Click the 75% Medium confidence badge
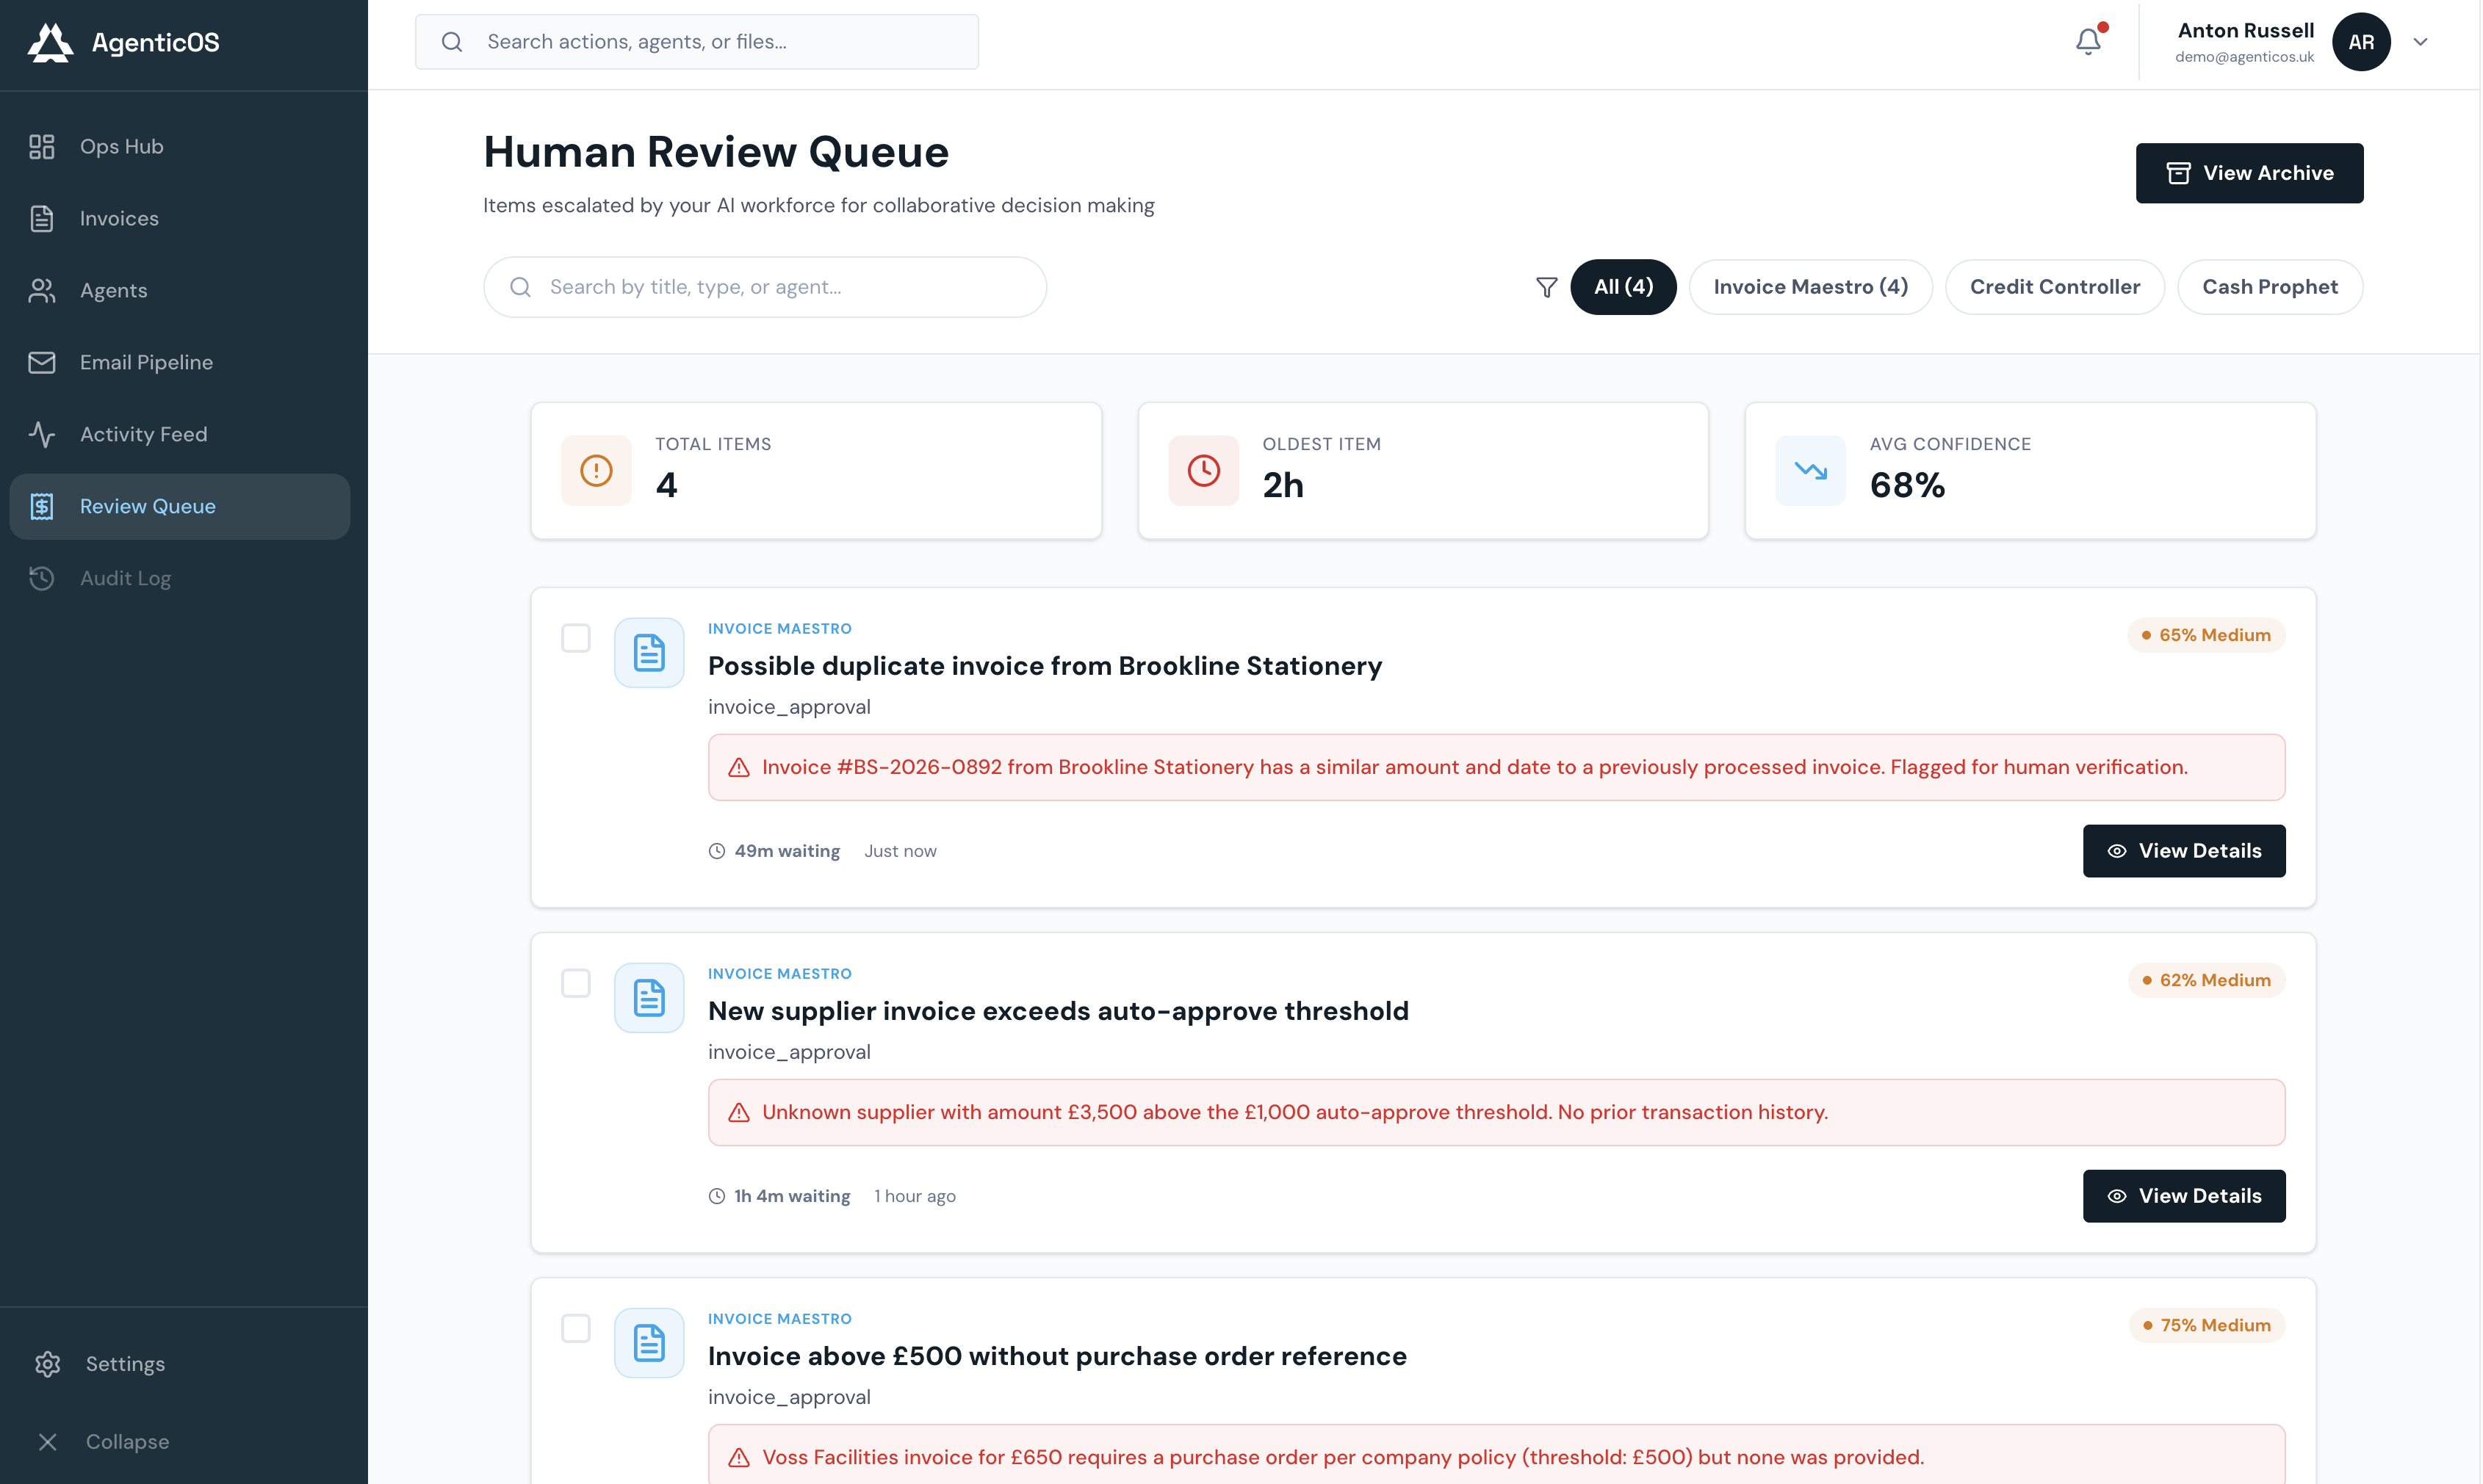The width and height of the screenshot is (2483, 1484). pyautogui.click(x=2207, y=1326)
